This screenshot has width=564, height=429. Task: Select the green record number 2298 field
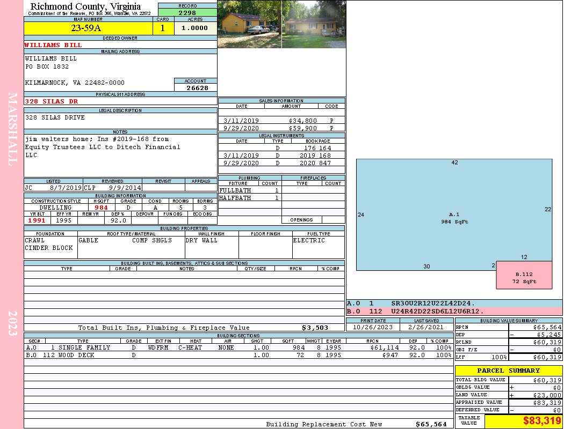point(187,13)
